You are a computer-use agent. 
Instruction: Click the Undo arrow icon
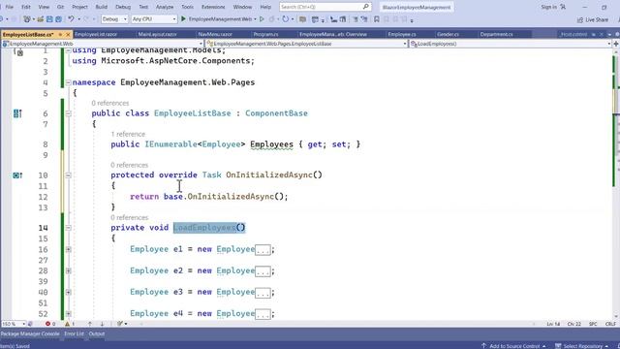point(71,19)
